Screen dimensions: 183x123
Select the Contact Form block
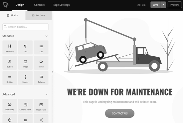[25, 106]
